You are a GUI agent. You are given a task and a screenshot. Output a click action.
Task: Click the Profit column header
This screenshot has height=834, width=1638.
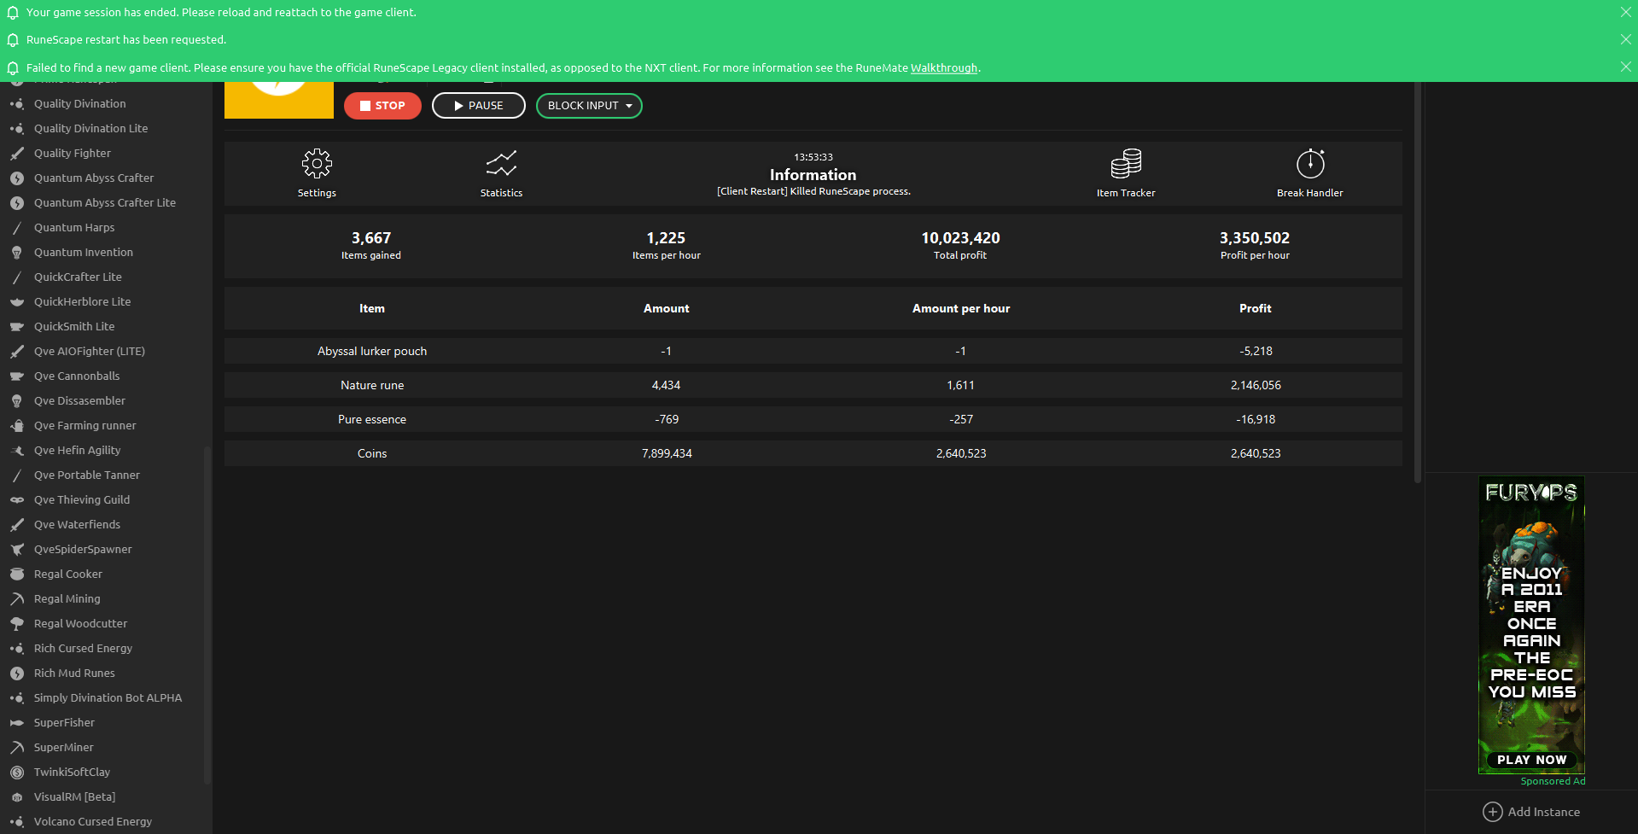point(1255,309)
